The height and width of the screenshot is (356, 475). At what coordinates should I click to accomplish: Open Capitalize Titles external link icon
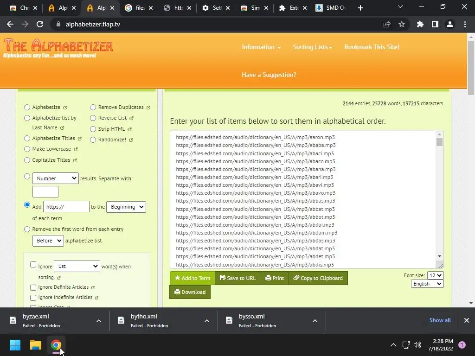click(x=75, y=160)
